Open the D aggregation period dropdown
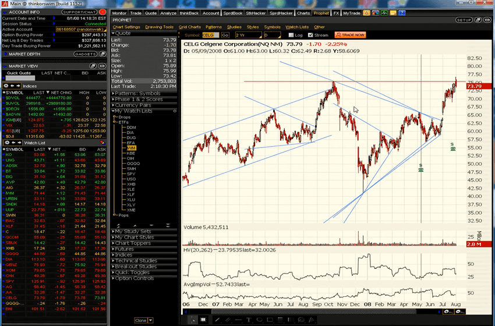 click(272, 35)
